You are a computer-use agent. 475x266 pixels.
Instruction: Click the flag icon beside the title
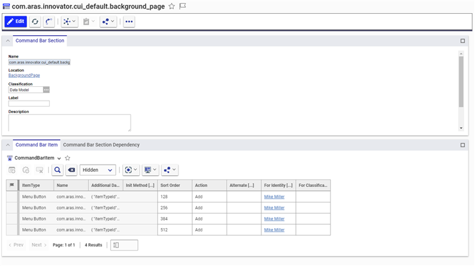[182, 6]
